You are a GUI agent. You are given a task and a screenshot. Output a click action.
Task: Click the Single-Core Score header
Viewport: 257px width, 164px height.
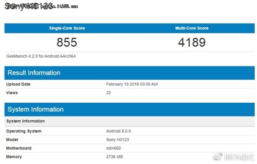(x=67, y=28)
